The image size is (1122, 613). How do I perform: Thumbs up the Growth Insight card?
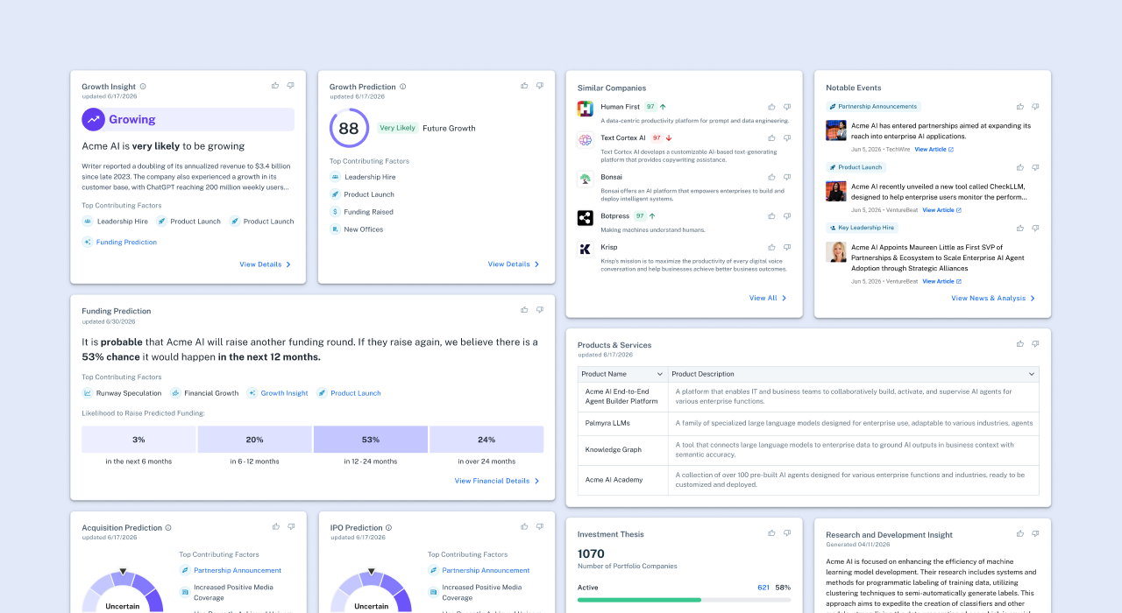[275, 86]
